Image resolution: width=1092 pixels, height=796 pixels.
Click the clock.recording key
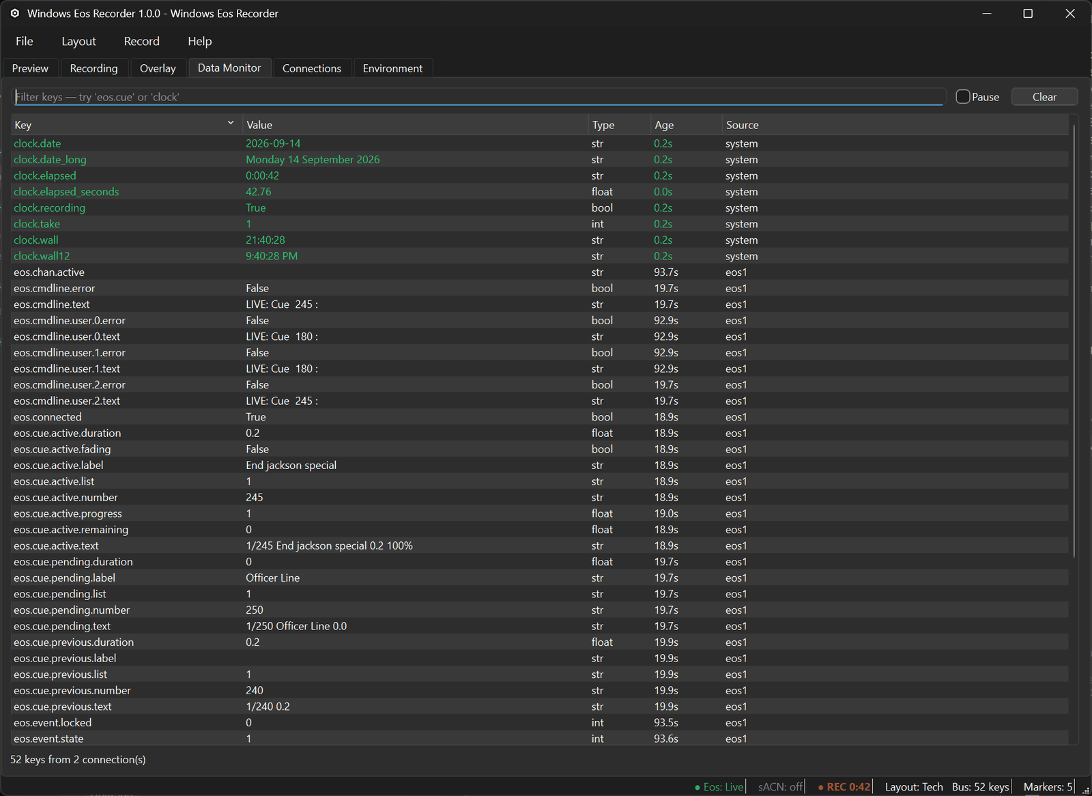coord(49,208)
